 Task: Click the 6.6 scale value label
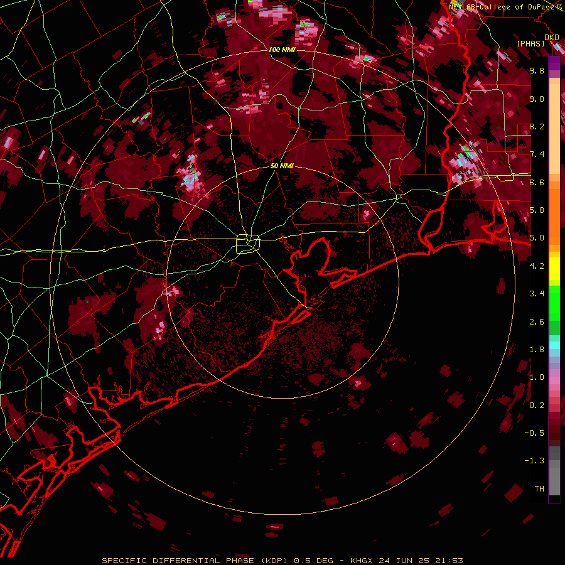(537, 182)
